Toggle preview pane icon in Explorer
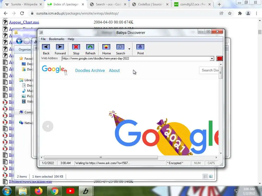262x196 pixels. (x=211, y=176)
